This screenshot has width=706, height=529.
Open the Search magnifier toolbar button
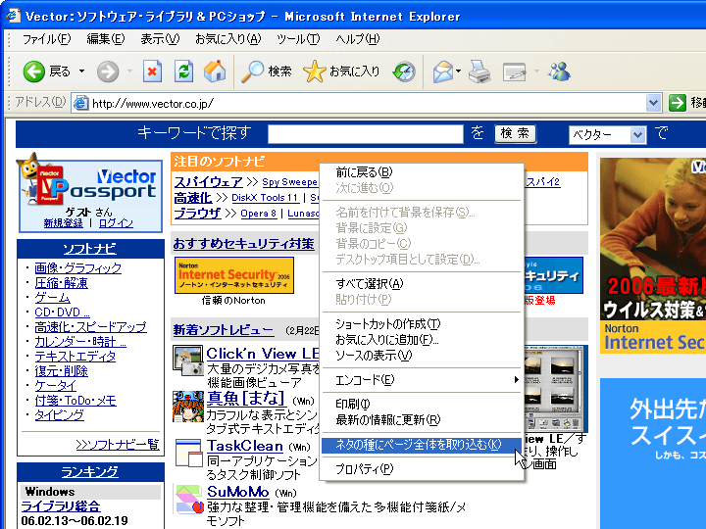point(267,72)
